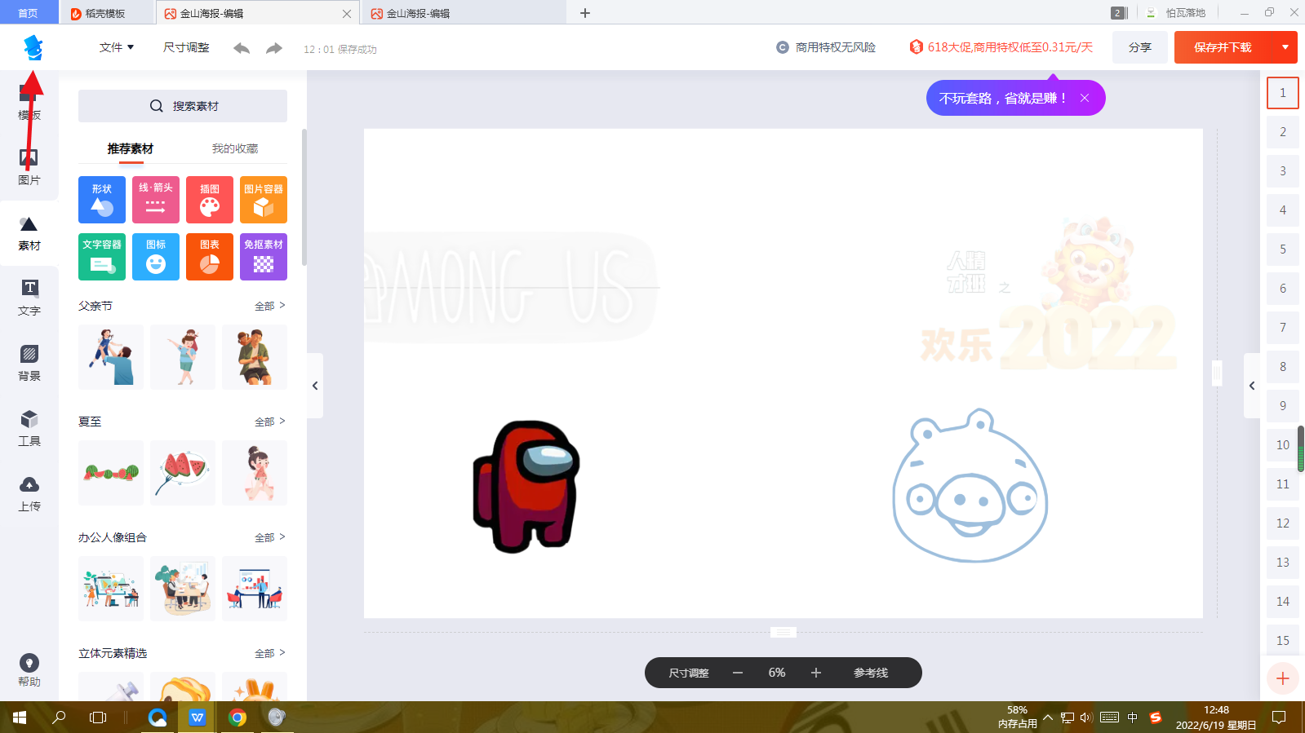Screen dimensions: 1305x733
Task: Open the 文字容器 (Text Container) category
Action: (102, 257)
